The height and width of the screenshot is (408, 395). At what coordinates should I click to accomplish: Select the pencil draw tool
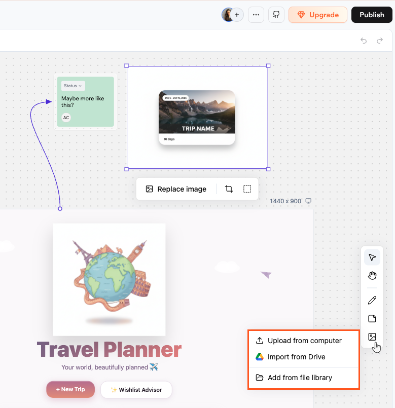point(372,300)
